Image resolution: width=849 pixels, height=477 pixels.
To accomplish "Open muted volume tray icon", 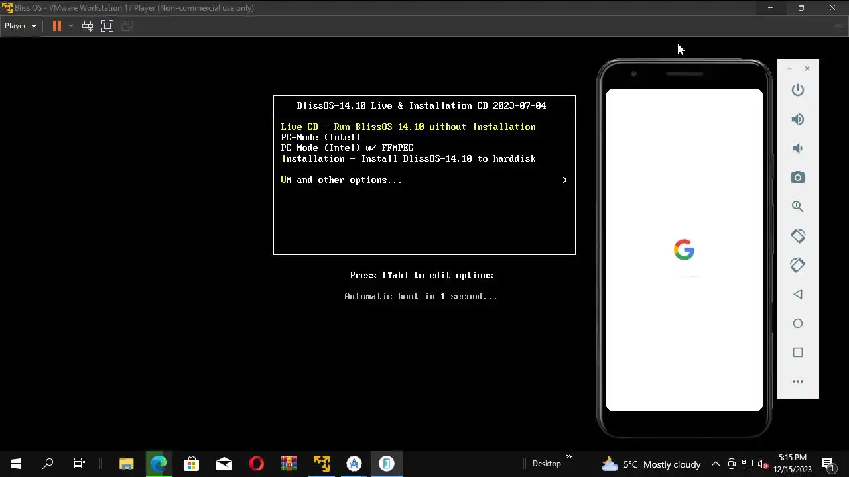I will 763,464.
